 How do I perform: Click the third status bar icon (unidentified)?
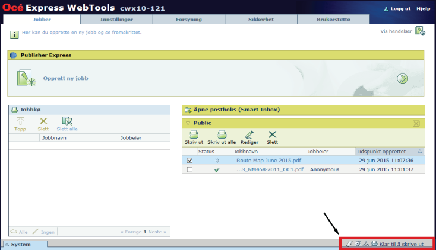pyautogui.click(x=366, y=244)
